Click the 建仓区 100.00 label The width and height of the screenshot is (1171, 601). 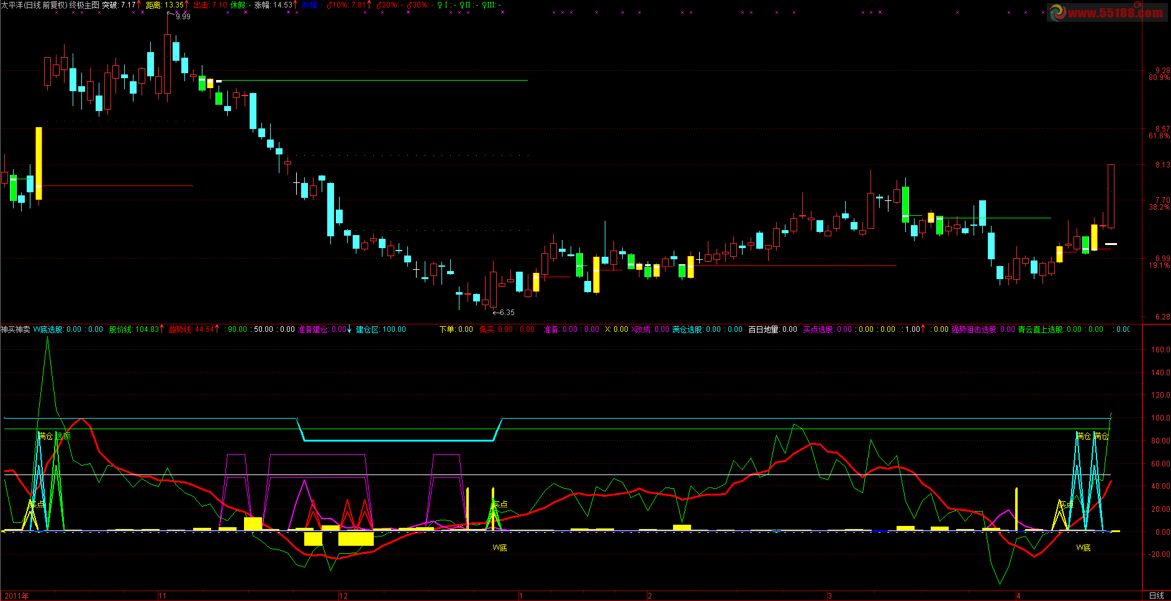pyautogui.click(x=381, y=329)
